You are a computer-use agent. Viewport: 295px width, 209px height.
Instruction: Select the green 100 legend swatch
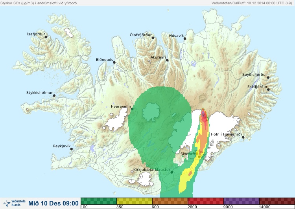(x=99, y=201)
